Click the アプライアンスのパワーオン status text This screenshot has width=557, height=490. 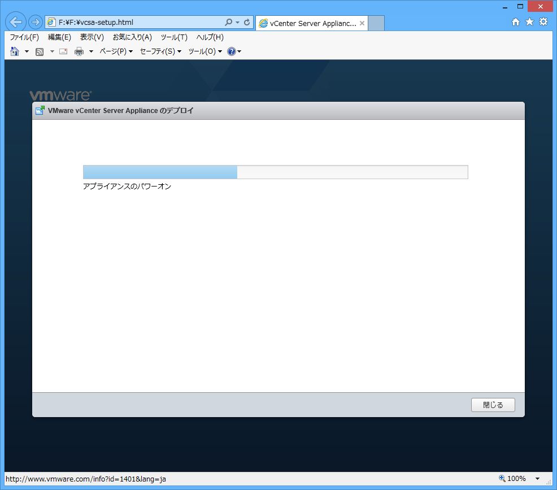[x=127, y=186]
